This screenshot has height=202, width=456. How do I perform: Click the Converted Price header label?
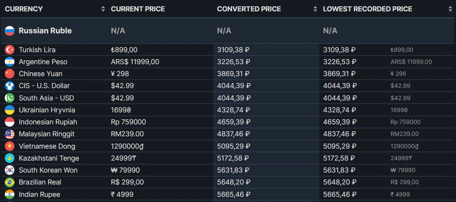[249, 9]
